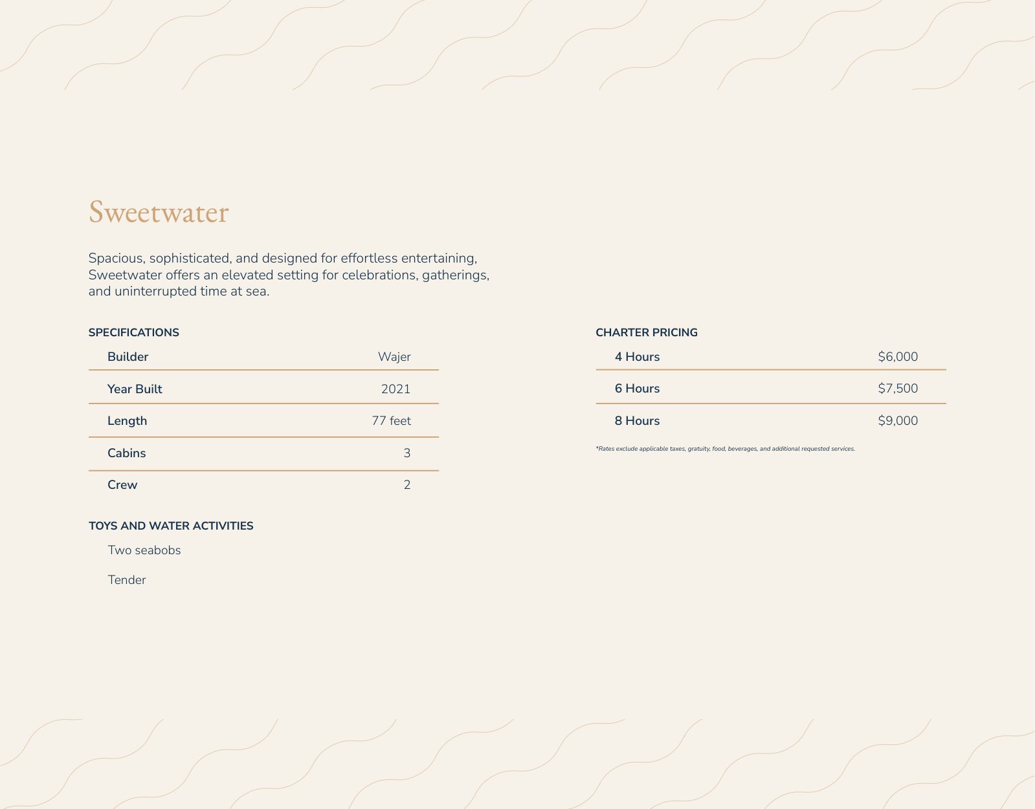Click the rates exclusion footnote text
This screenshot has width=1035, height=809.
click(x=725, y=449)
